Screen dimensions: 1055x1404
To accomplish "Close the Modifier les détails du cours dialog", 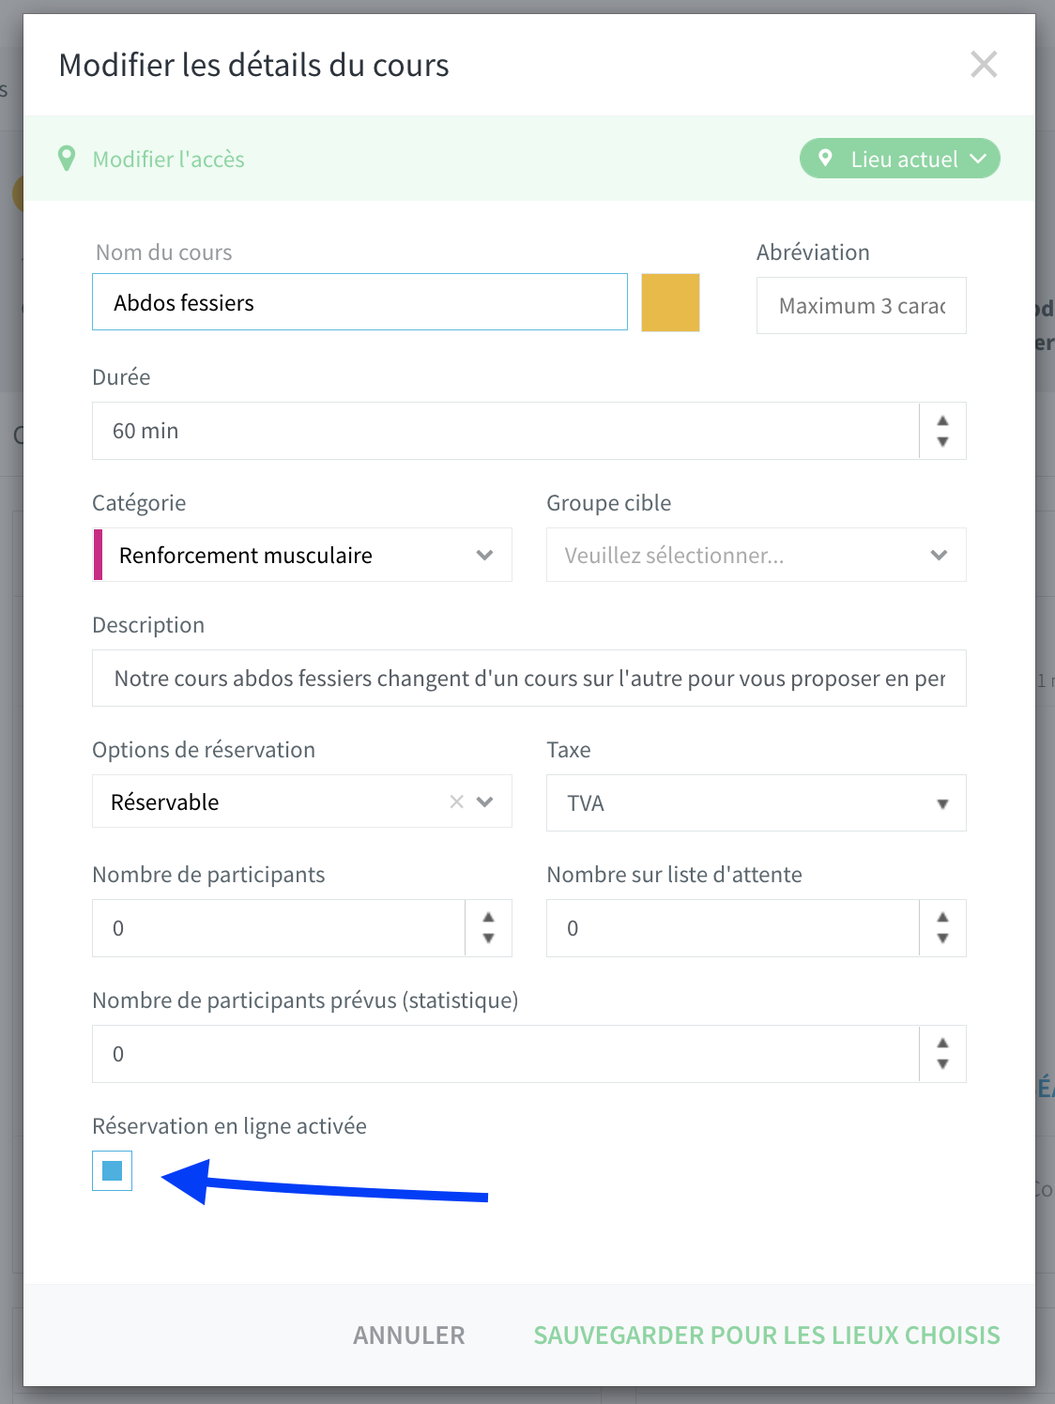I will click(984, 65).
